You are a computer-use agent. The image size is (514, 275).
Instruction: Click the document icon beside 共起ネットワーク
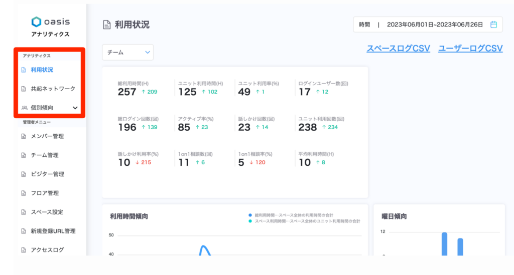point(23,89)
